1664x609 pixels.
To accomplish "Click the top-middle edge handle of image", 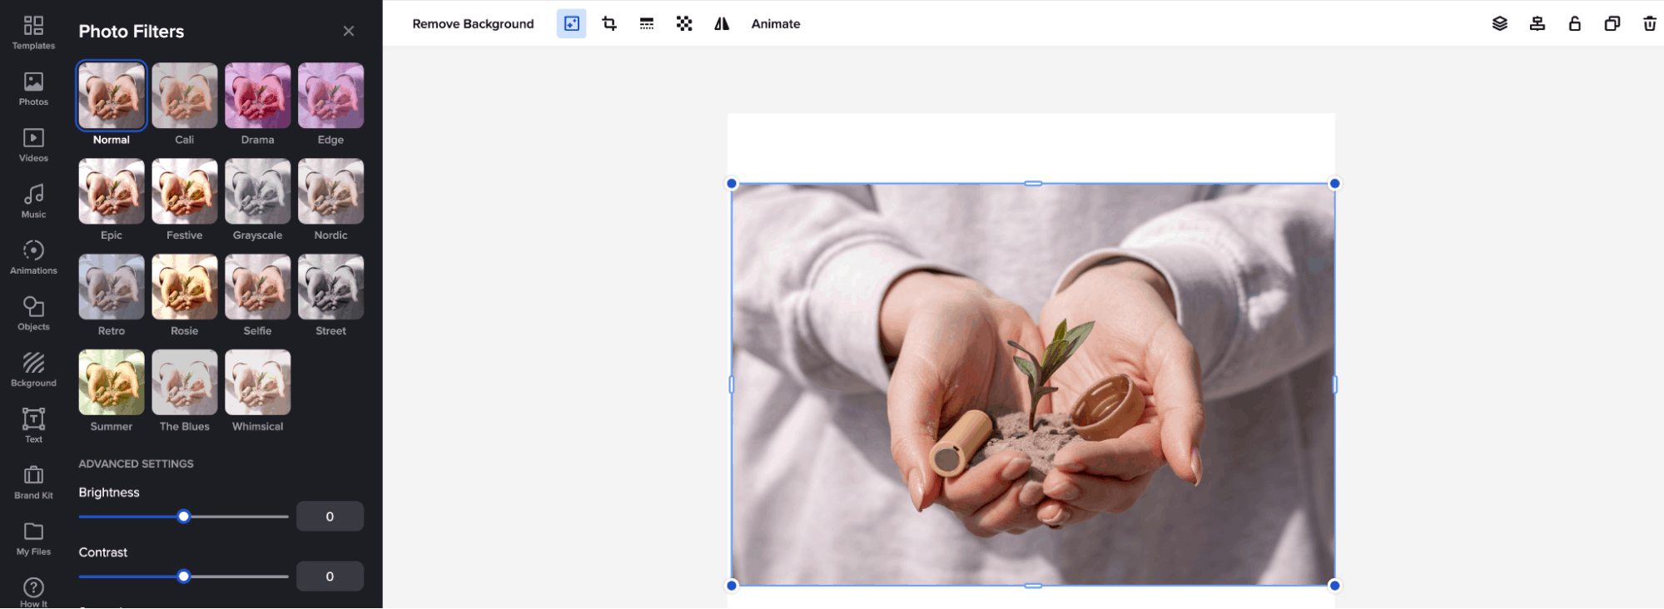I will [x=1033, y=184].
